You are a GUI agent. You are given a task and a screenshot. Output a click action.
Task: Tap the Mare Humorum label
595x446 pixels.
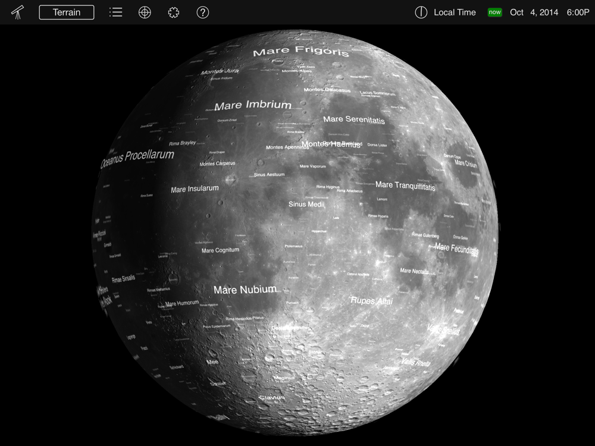click(181, 303)
